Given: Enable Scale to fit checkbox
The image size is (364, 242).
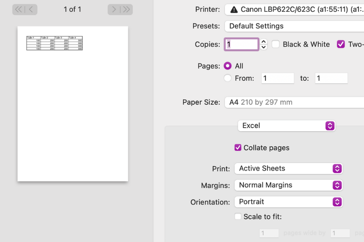Looking at the screenshot, I should point(238,217).
